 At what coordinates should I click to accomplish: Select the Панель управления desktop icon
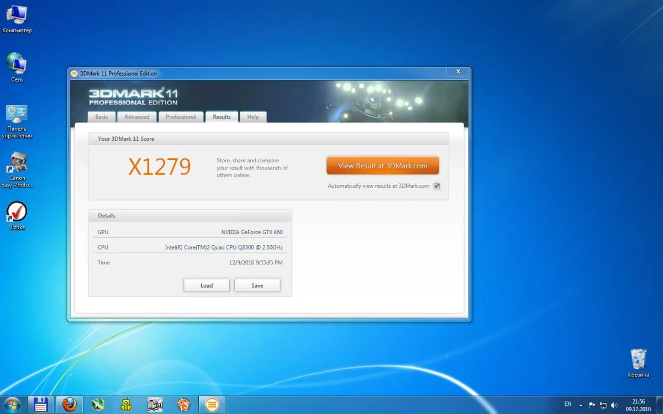[x=17, y=122]
